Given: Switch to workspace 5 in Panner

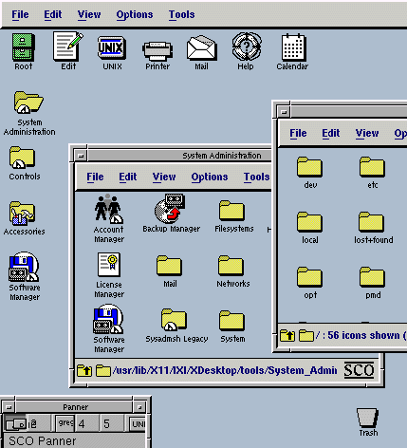Looking at the screenshot, I should tap(107, 423).
